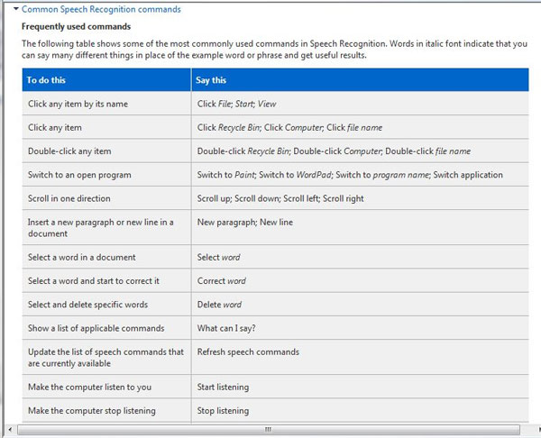Select the 'Click any item' cell
Image resolution: width=541 pixels, height=438 pixels.
(x=106, y=127)
